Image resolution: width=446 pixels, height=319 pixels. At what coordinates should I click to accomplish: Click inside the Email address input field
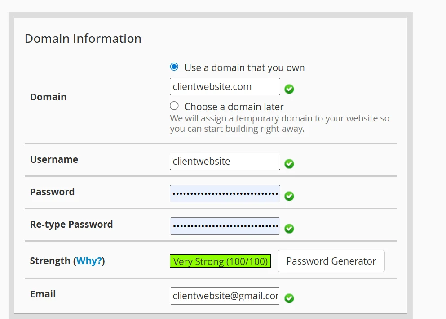[x=225, y=296]
